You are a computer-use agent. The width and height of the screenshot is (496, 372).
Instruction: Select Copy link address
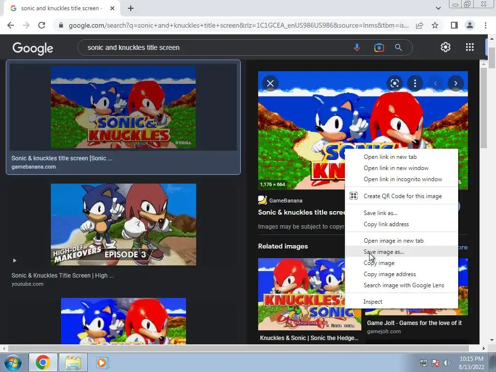[401, 224]
